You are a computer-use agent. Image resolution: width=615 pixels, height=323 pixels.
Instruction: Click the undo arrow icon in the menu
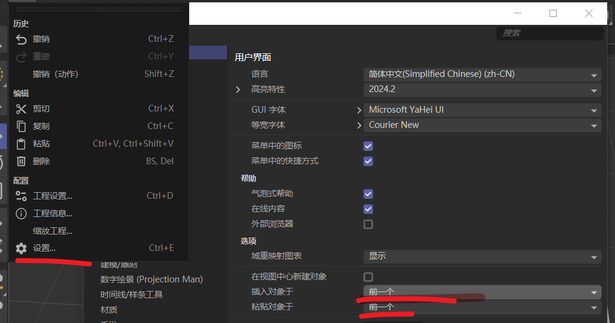21,39
